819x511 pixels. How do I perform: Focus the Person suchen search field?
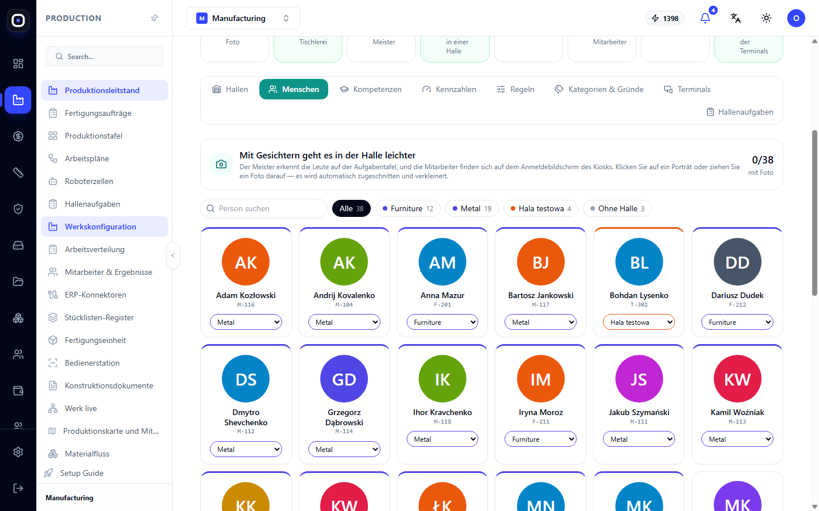[x=264, y=208]
